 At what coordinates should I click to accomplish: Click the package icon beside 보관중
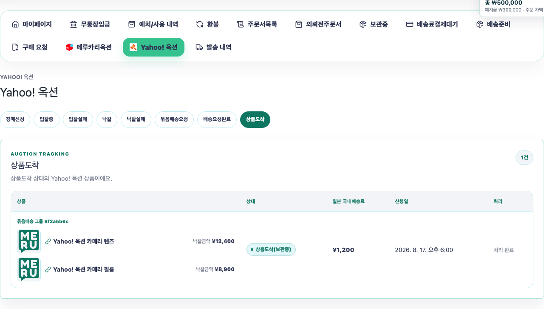point(363,24)
